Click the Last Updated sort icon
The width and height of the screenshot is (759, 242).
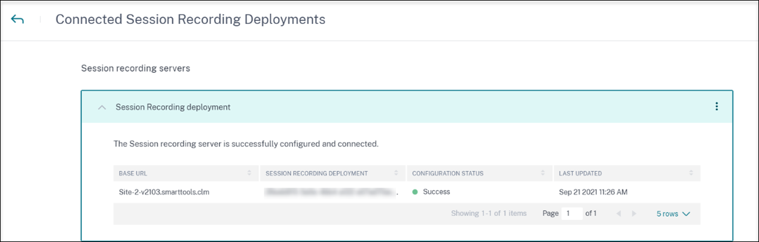click(x=690, y=173)
